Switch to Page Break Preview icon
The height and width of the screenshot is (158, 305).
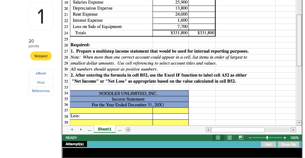coord(241,137)
